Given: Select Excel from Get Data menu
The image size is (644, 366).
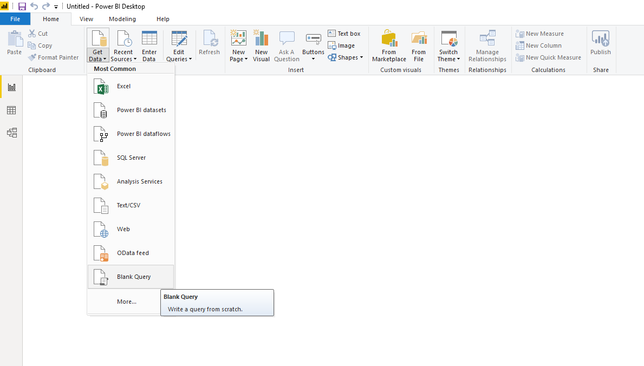Looking at the screenshot, I should click(x=131, y=86).
